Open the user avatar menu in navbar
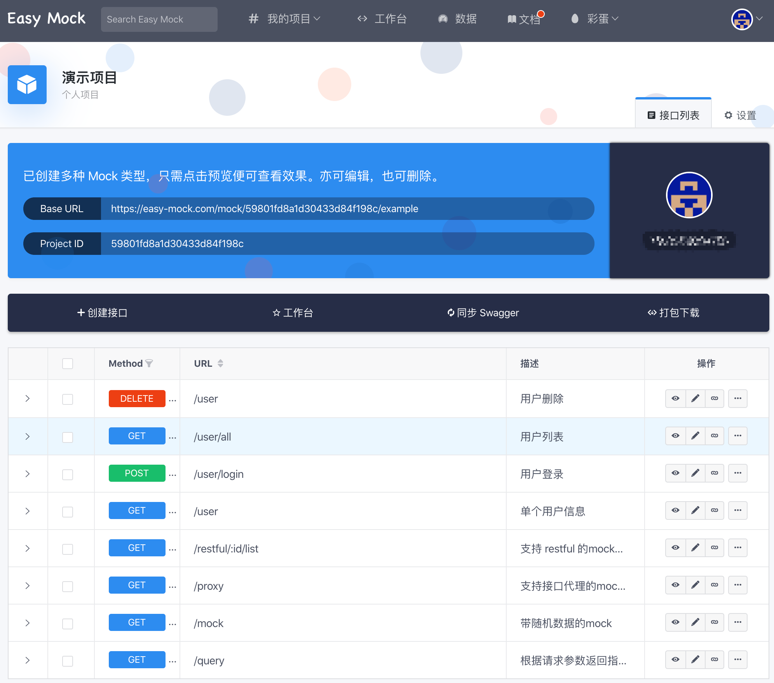Viewport: 774px width, 683px height. (746, 19)
